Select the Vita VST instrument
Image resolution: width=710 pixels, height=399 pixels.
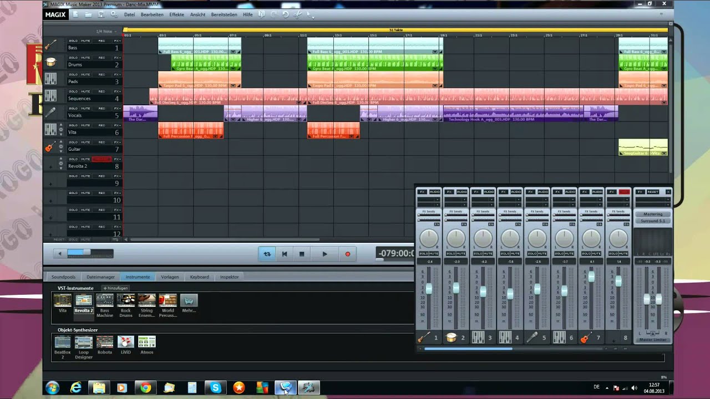pos(63,303)
